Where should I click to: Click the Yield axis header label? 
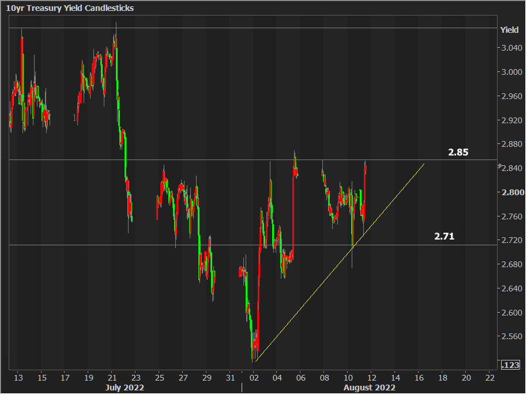509,30
